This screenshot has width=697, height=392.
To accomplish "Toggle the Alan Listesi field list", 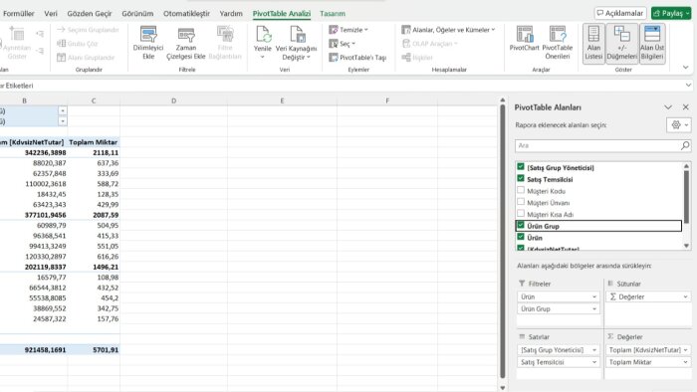I will (x=593, y=43).
